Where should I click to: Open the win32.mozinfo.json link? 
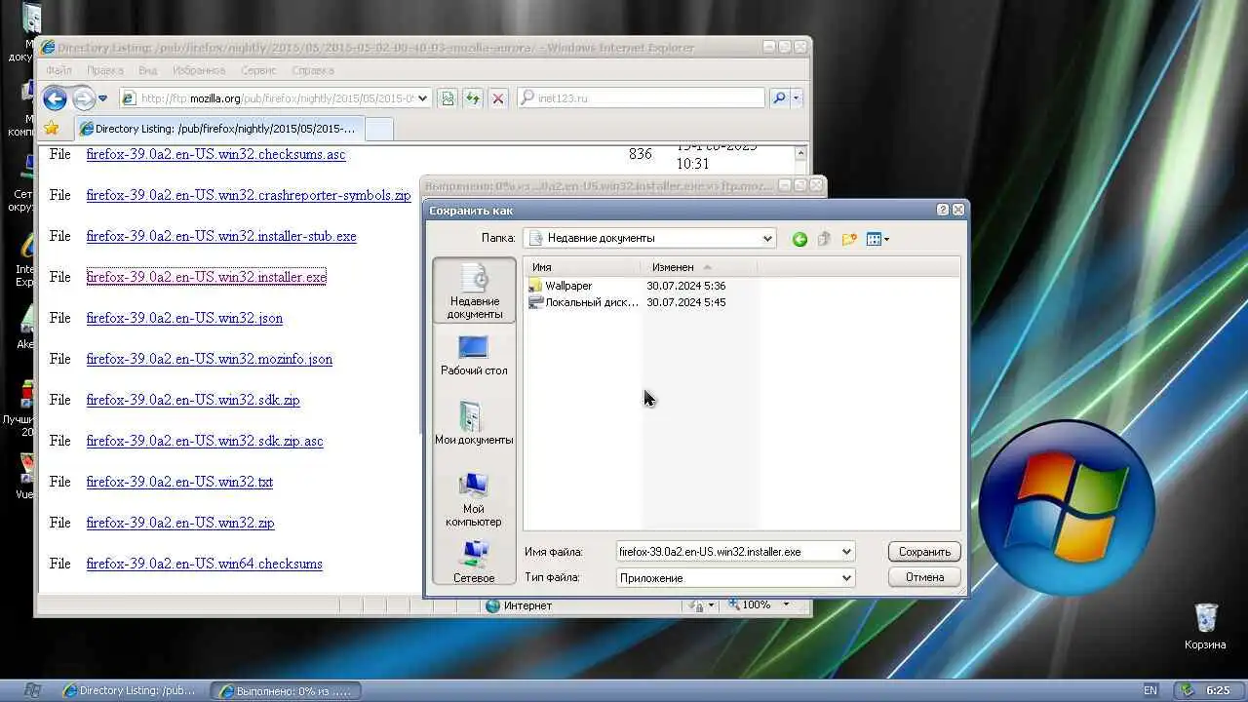click(209, 359)
